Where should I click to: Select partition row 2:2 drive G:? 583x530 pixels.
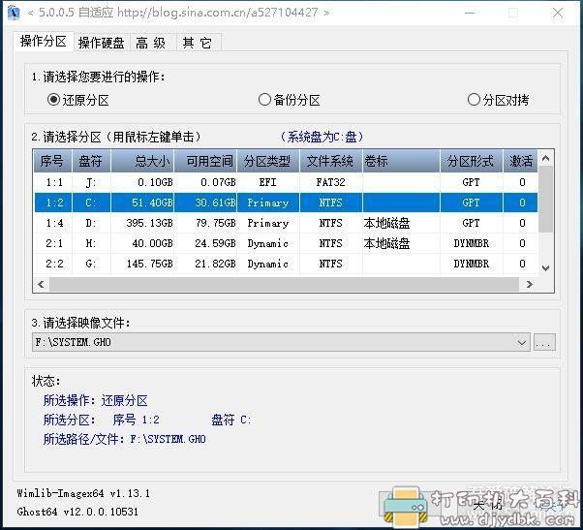[x=286, y=264]
